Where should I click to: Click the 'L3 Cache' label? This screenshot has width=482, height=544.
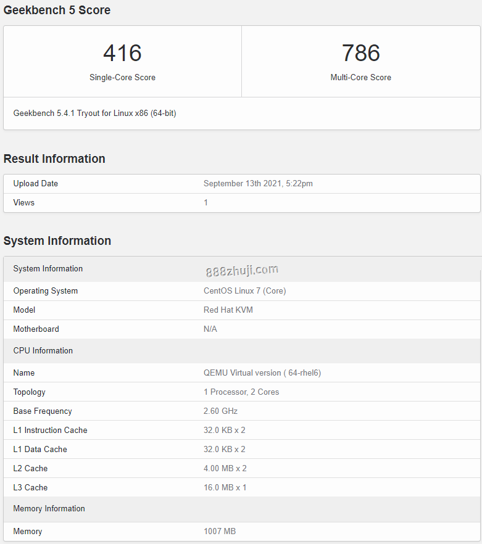(30, 487)
